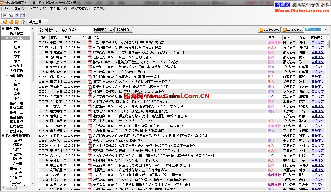Viewport: 331px width, 192px height.
Task: Open the 新闻(N) menu
Action: pos(20,9)
